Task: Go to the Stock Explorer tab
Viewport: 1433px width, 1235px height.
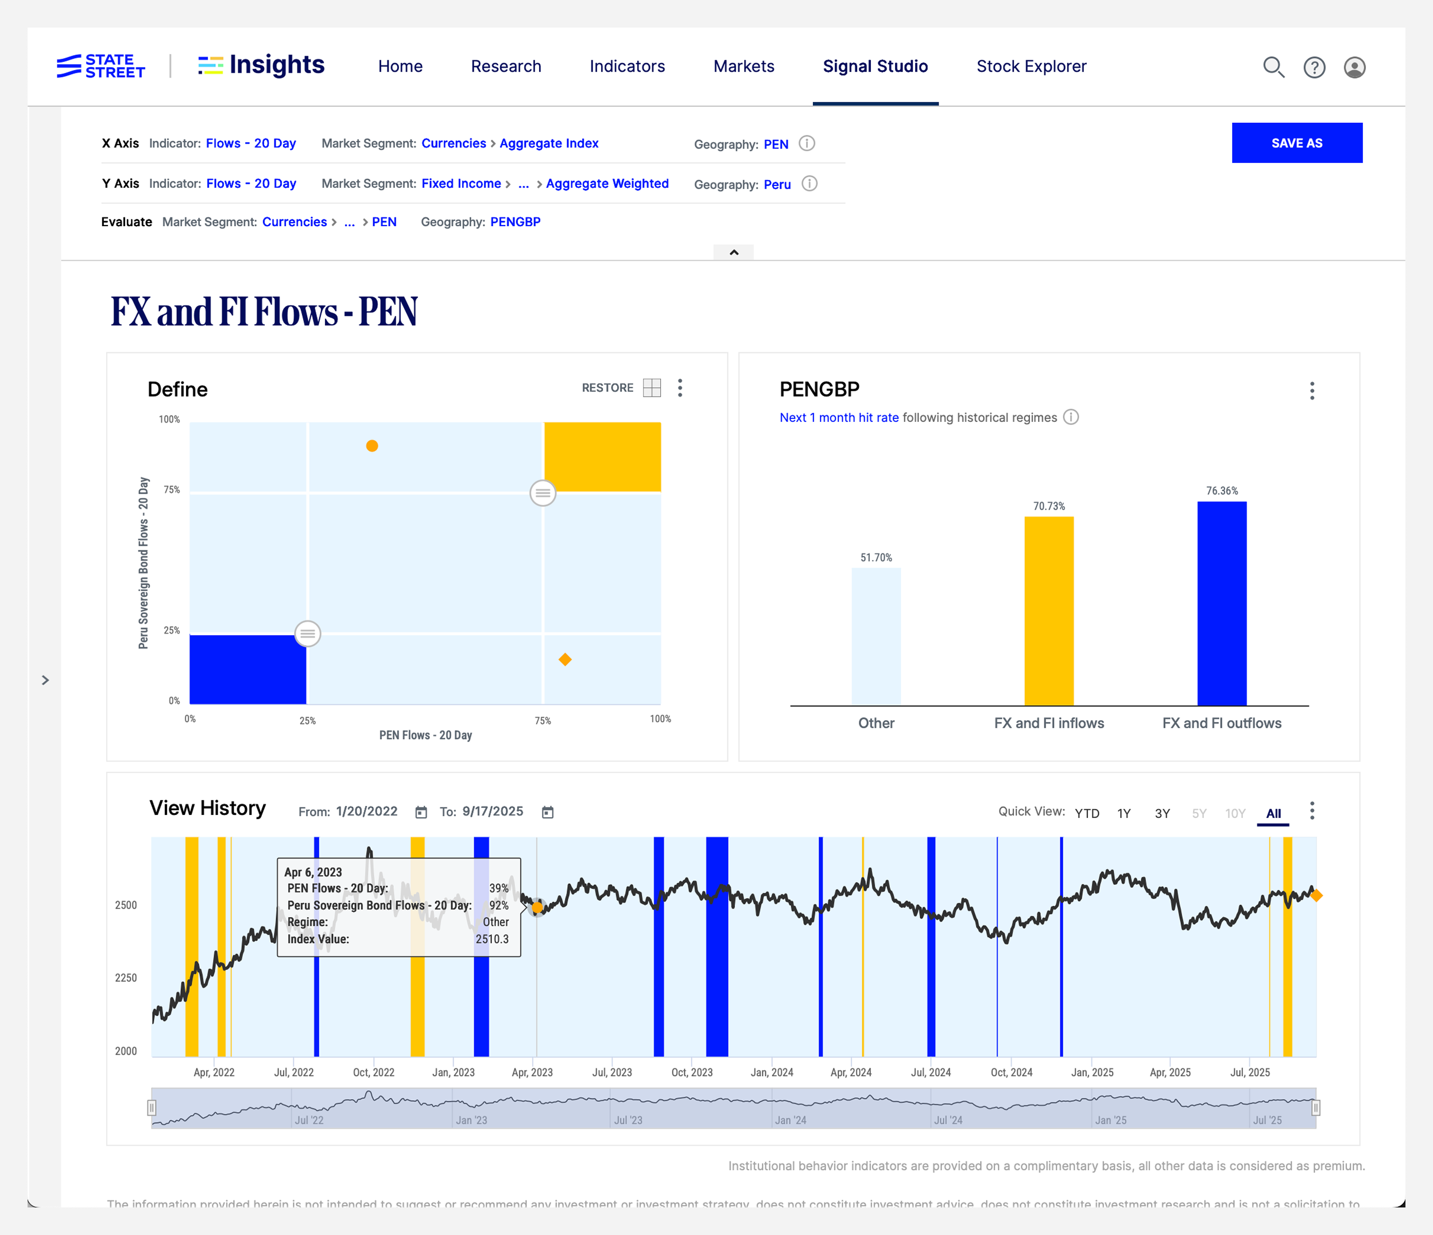Action: (x=1031, y=67)
